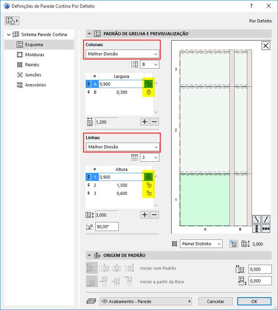The width and height of the screenshot is (278, 310).
Task: Collapse the Origem de Padrão panel
Action: (90, 255)
